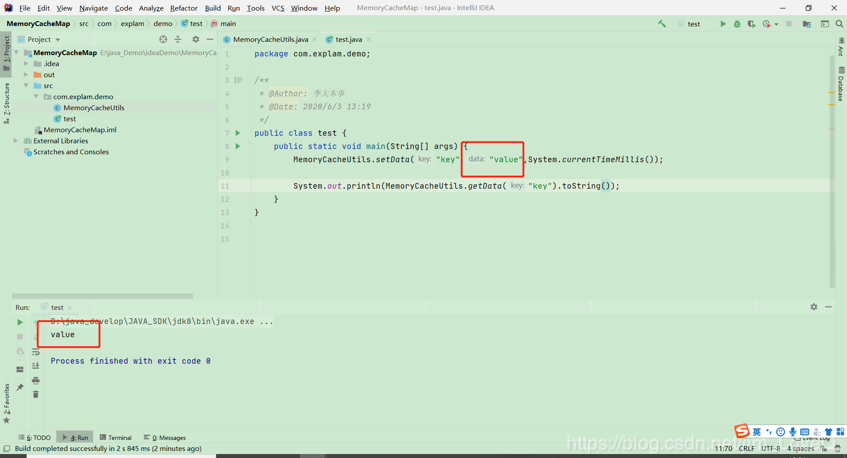Open the Terminal tool window

pos(116,437)
